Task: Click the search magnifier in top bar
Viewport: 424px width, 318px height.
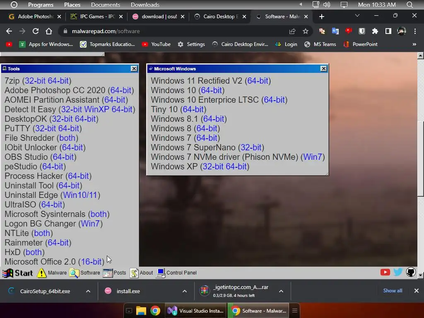Action: 410,5
